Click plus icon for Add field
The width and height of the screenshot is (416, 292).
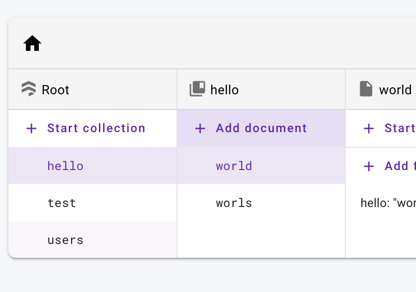pyautogui.click(x=369, y=166)
